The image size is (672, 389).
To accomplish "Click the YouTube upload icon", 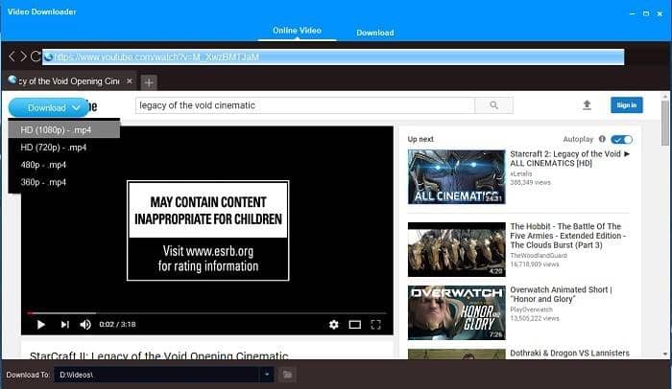I will [587, 104].
